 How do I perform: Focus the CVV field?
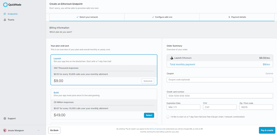tap(220, 107)
